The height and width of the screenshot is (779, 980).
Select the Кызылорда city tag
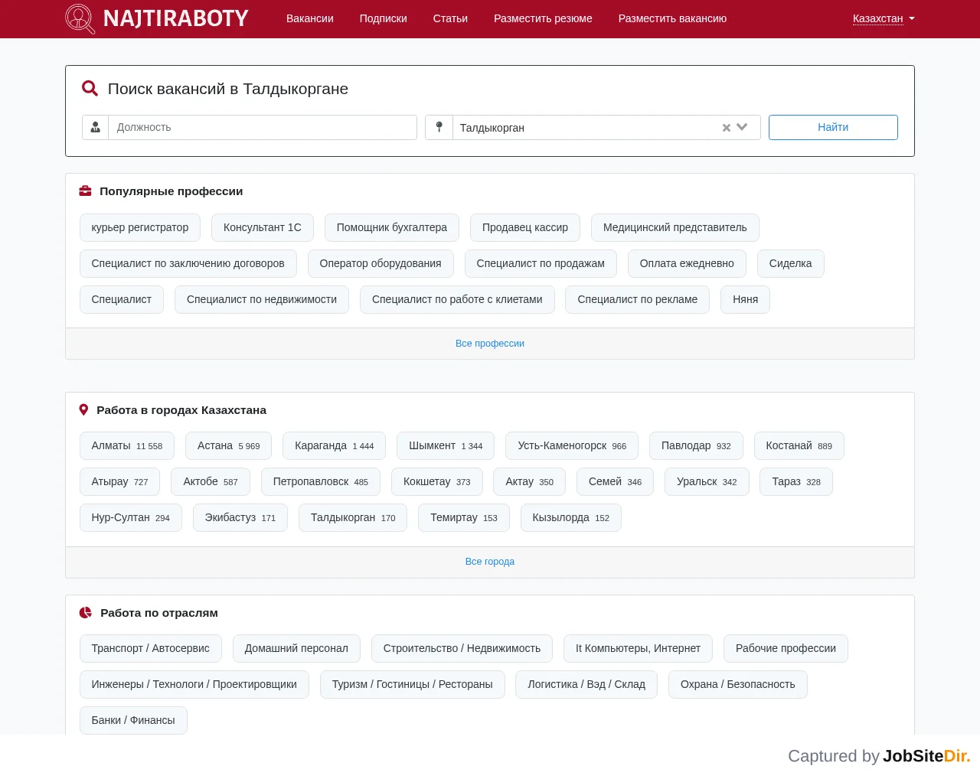click(x=571, y=517)
